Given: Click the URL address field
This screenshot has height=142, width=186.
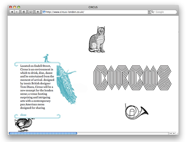Looking at the screenshot, I should [95, 12].
